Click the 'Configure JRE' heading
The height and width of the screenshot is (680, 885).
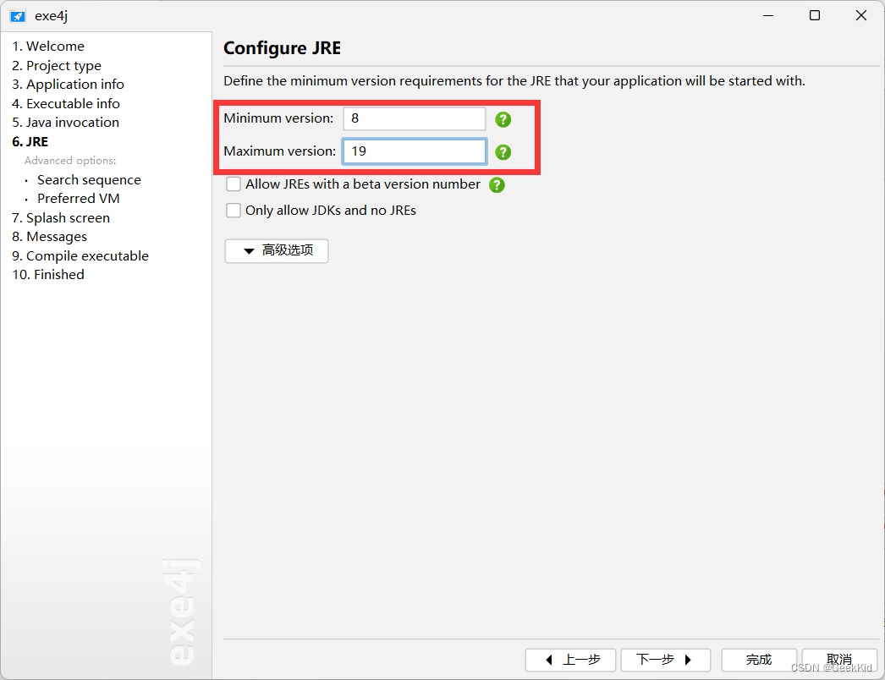click(283, 48)
